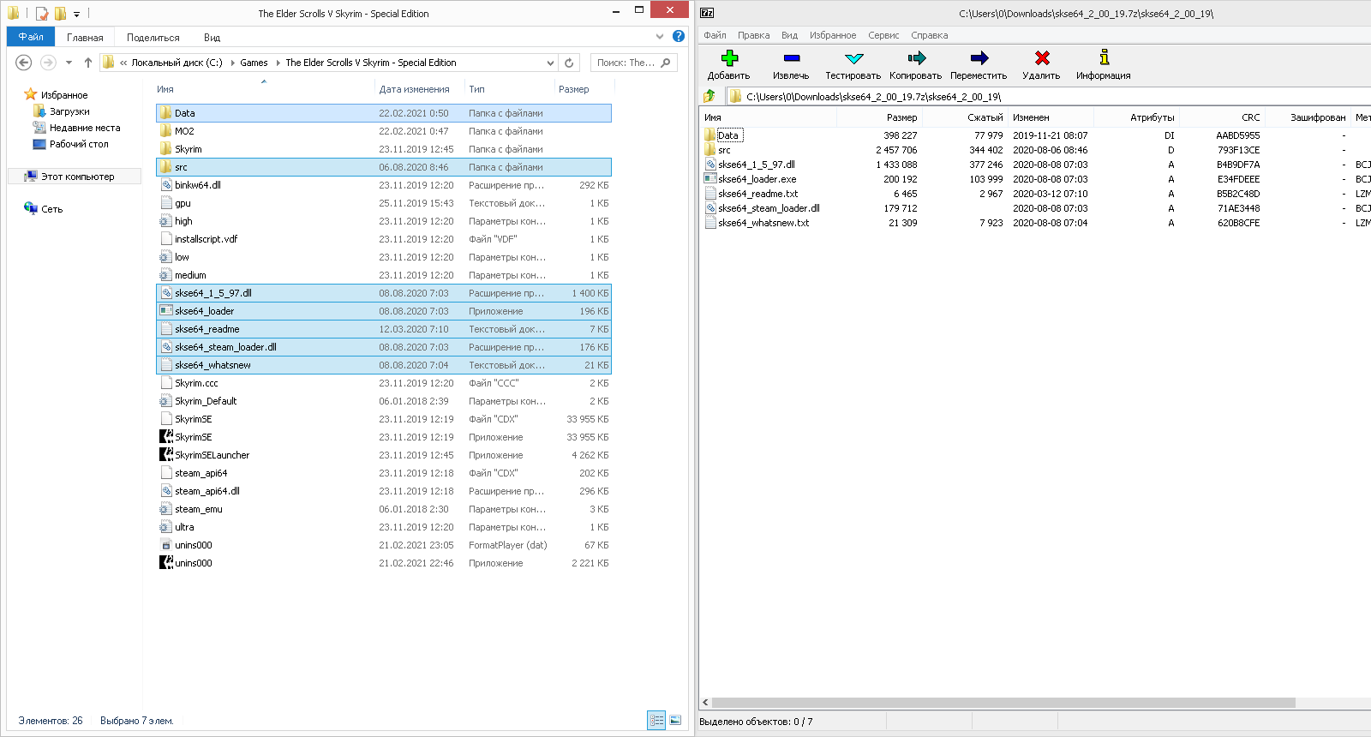Sort 7-Zip list by CRC column
The height and width of the screenshot is (737, 1371).
click(1251, 117)
